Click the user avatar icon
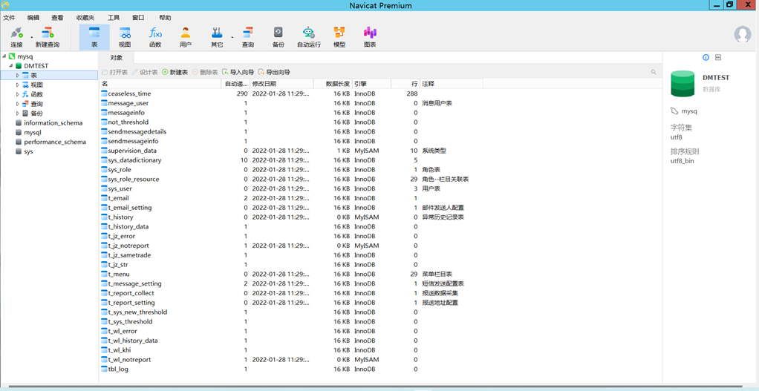Screen dimensions: 759x391 pos(743,35)
